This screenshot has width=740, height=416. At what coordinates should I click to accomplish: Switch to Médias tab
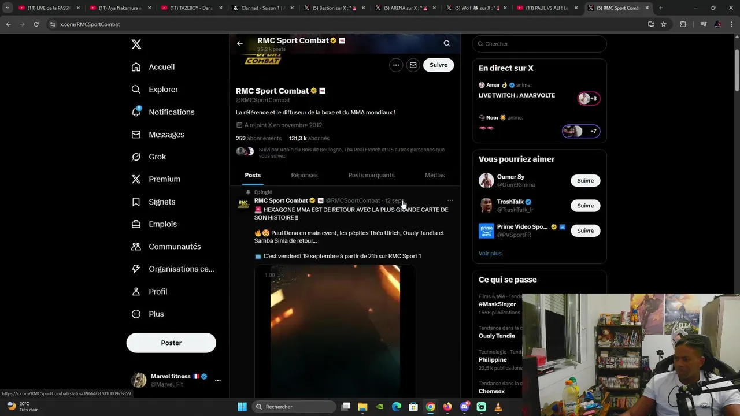[435, 175]
